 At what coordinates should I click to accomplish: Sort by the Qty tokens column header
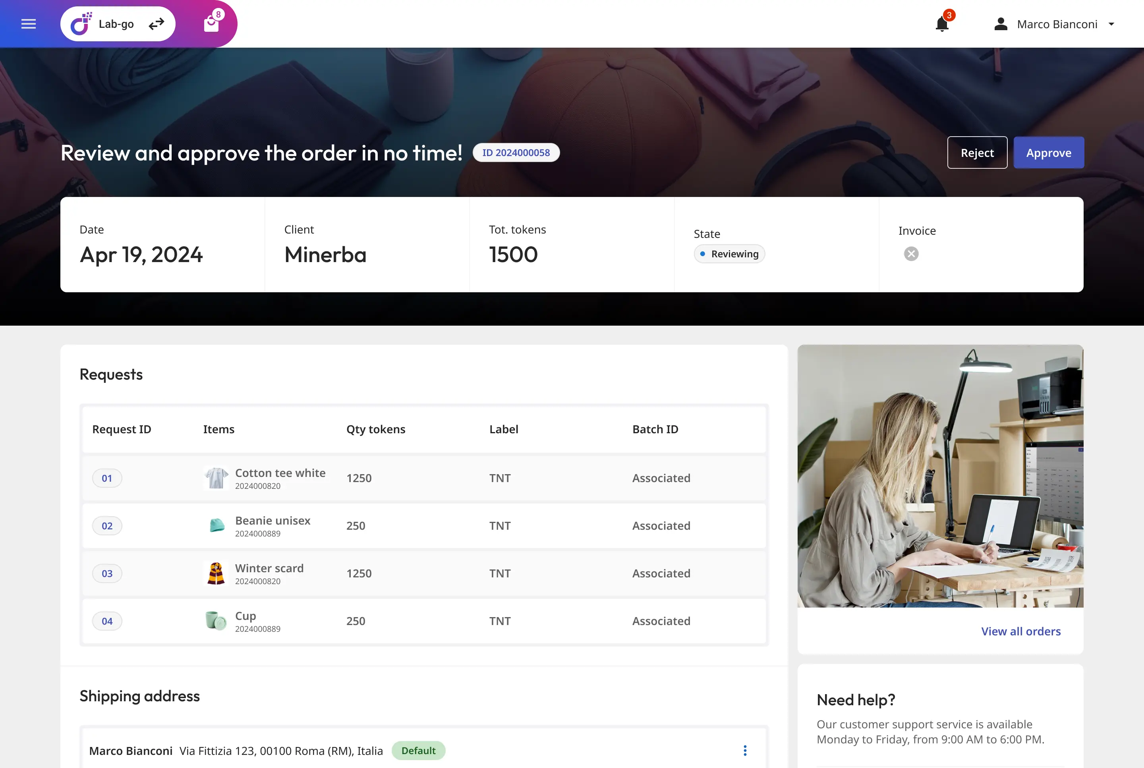coord(376,429)
